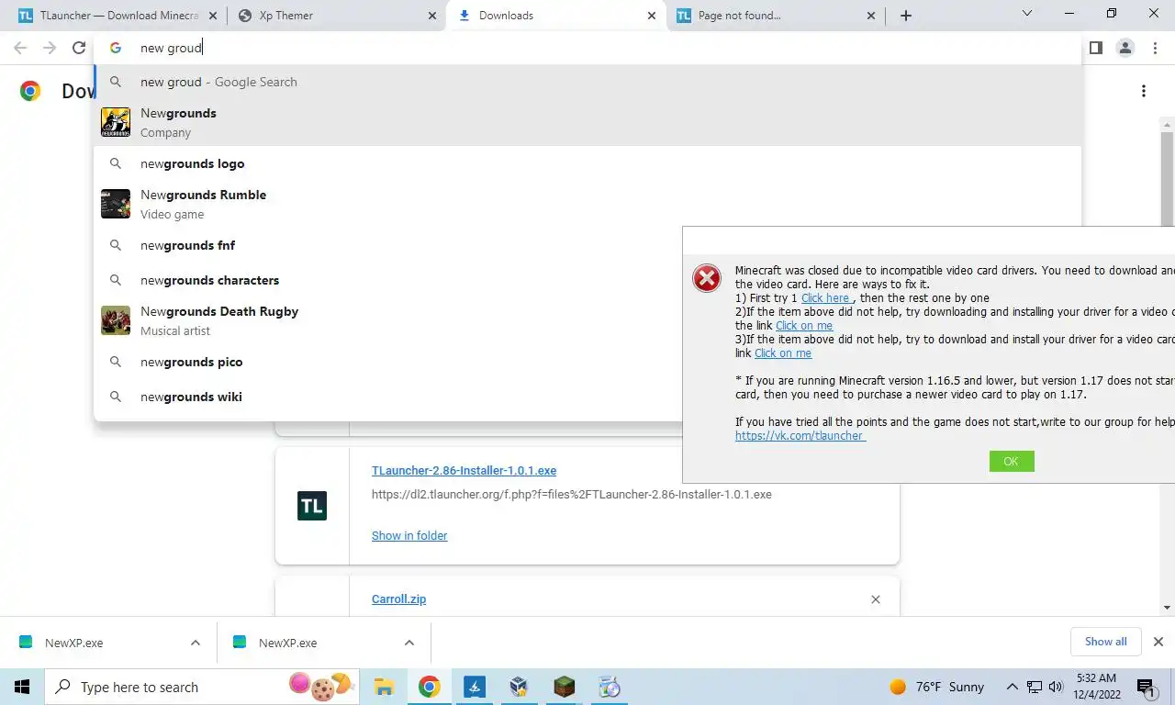
Task: Open the vk.com/tlauncher link
Action: click(800, 435)
